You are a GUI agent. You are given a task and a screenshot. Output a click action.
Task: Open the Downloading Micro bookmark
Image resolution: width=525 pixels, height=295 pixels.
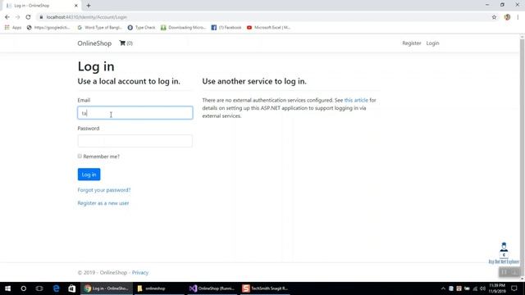183,27
